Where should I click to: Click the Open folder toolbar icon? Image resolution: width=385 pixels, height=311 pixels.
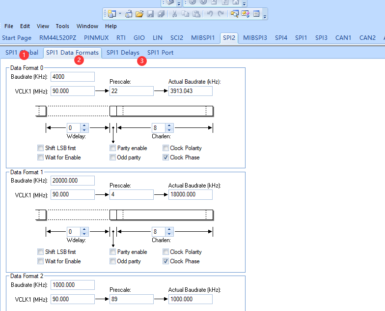[x=139, y=14]
